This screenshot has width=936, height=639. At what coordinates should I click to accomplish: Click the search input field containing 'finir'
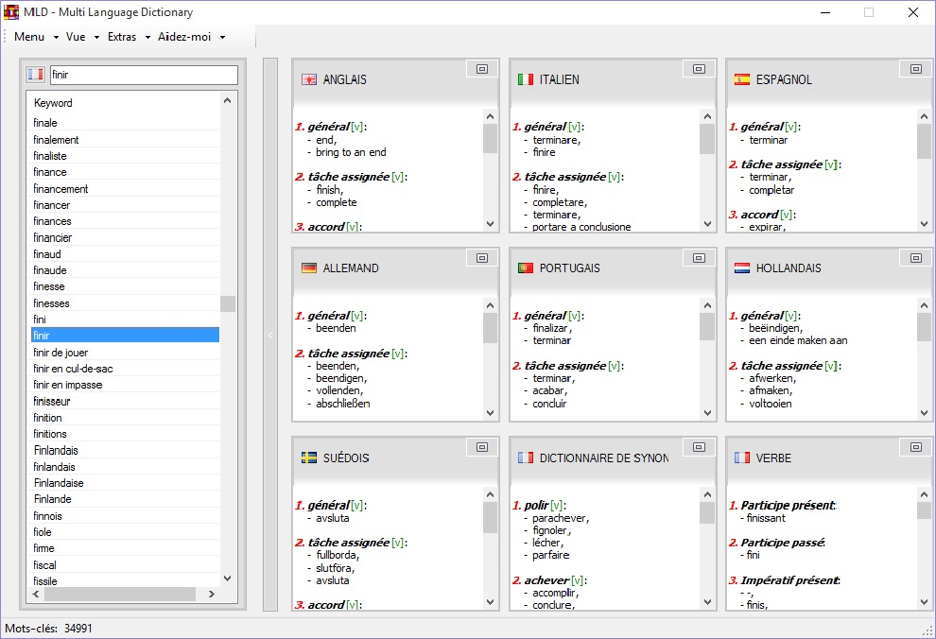click(143, 75)
